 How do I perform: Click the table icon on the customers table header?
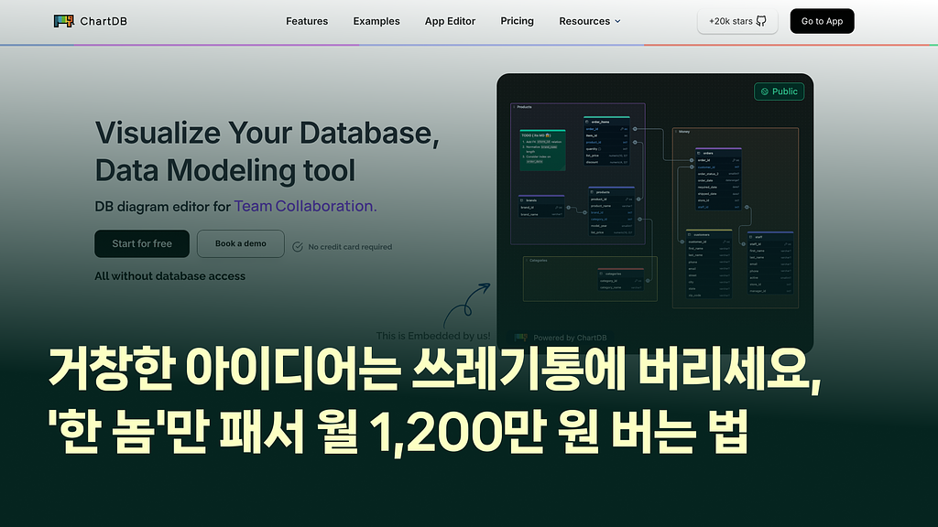(688, 234)
